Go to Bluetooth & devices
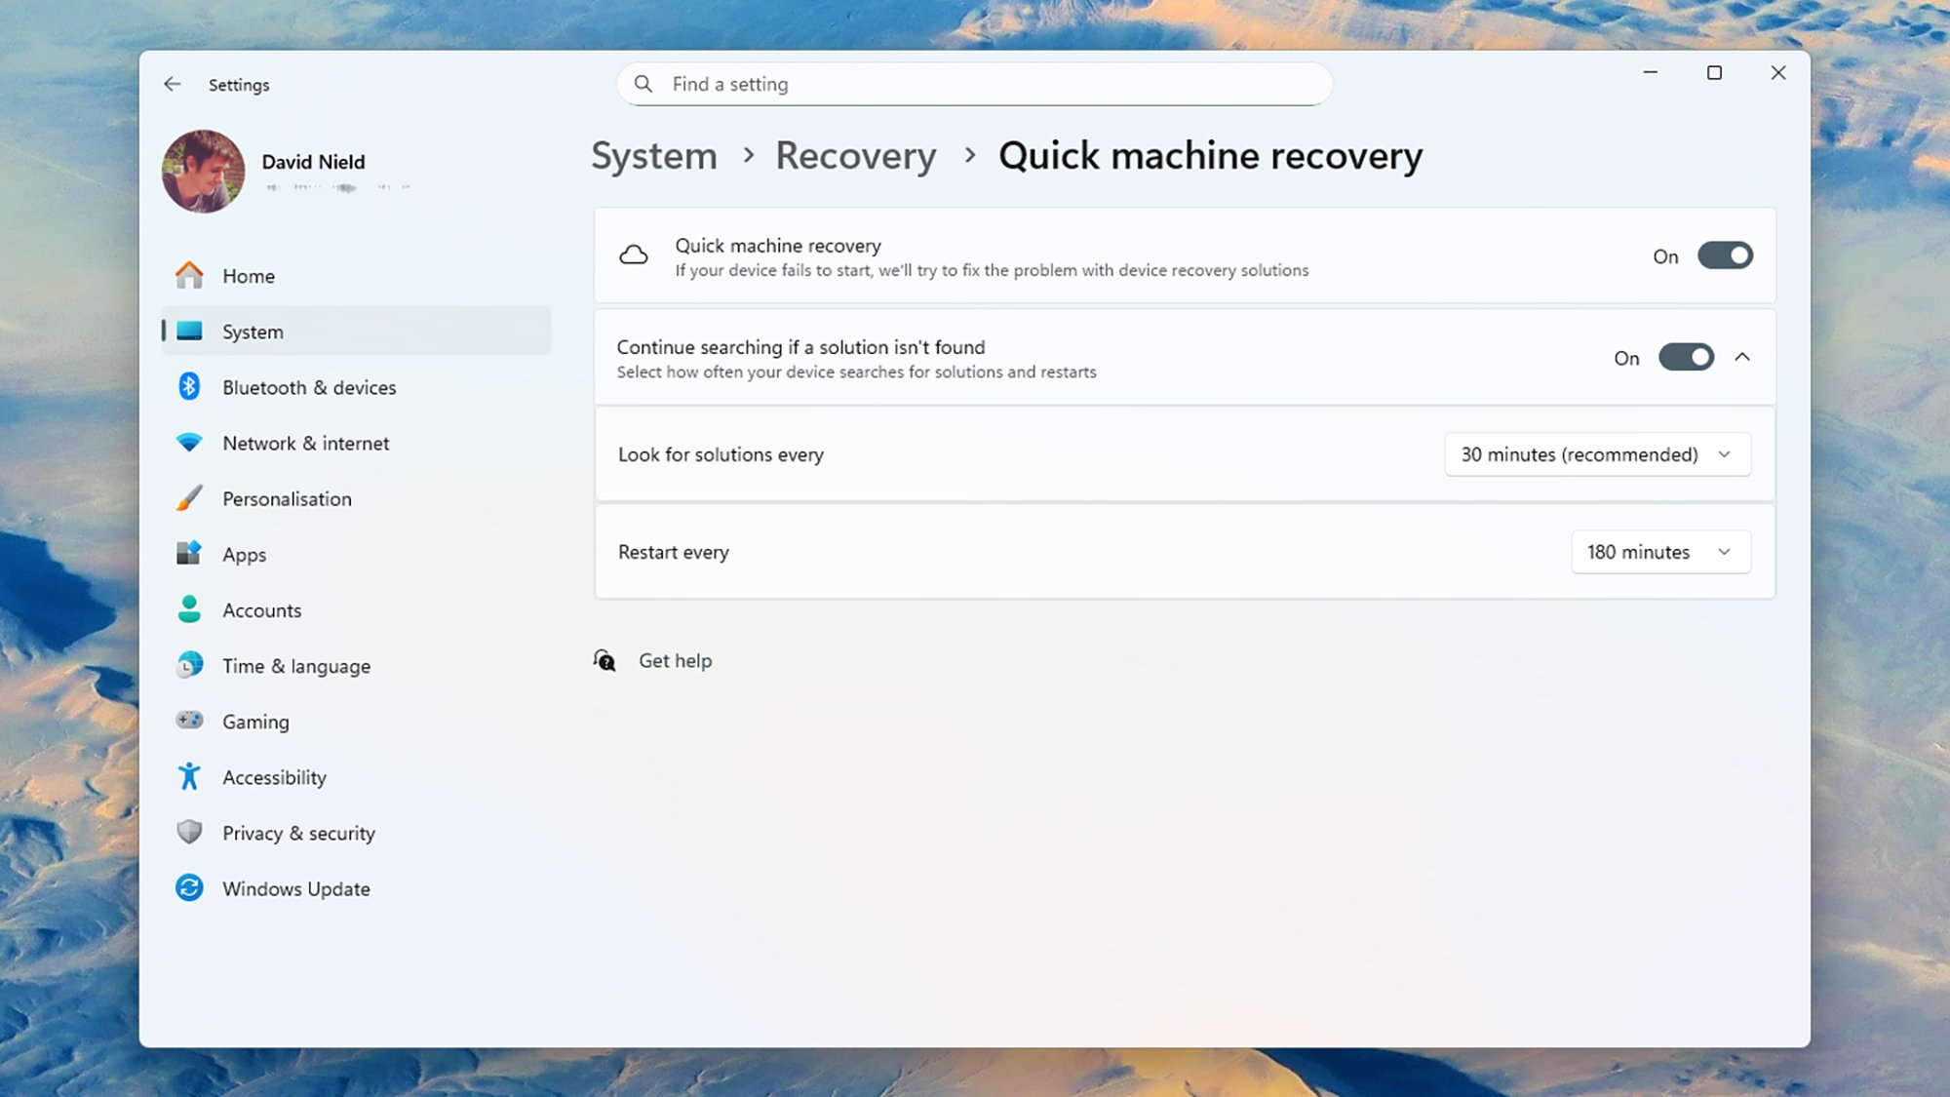The width and height of the screenshot is (1950, 1097). click(x=357, y=387)
